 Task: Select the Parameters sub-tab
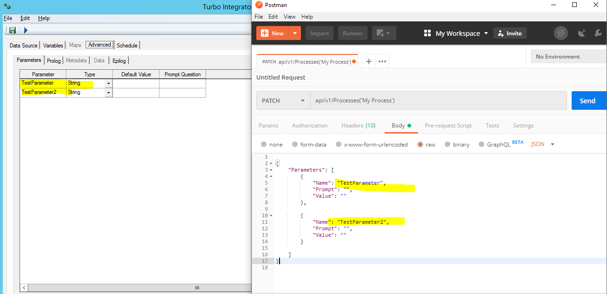click(29, 60)
